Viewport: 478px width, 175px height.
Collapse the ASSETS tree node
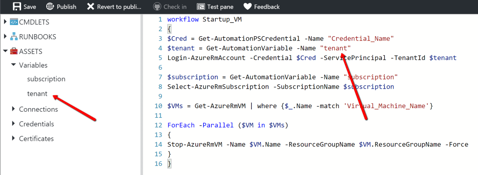[5, 51]
